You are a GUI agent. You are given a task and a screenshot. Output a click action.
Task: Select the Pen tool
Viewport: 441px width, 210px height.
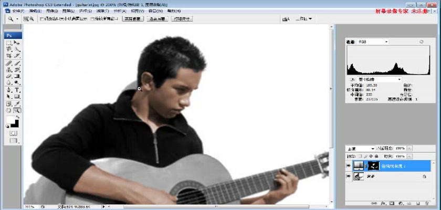[x=9, y=90]
